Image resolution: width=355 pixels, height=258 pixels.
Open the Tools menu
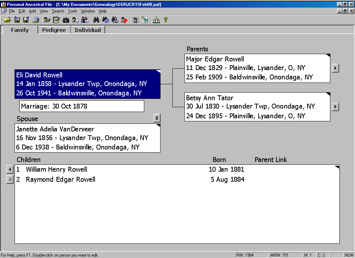[x=72, y=11]
